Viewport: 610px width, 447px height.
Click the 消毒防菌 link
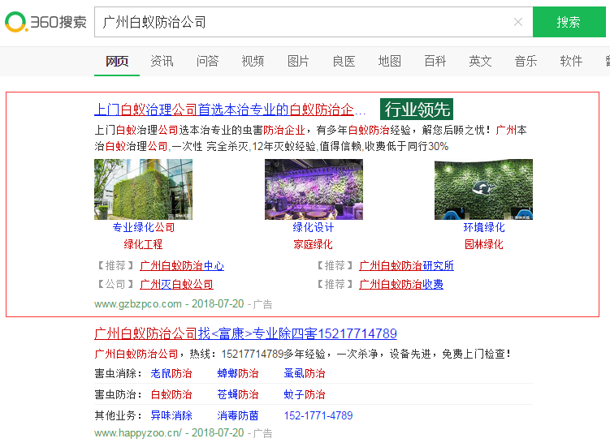238,415
